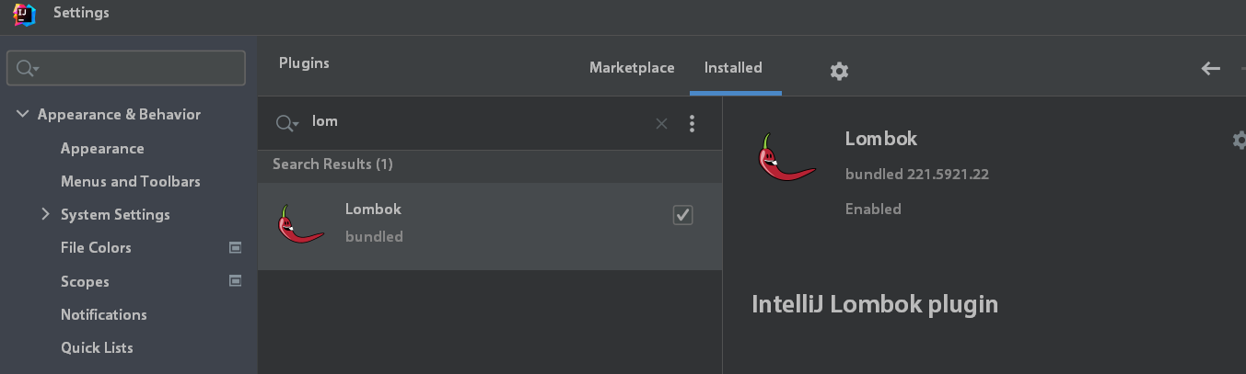Screen dimensions: 1246x374
Task: Focus the settings search field
Action: coord(126,68)
